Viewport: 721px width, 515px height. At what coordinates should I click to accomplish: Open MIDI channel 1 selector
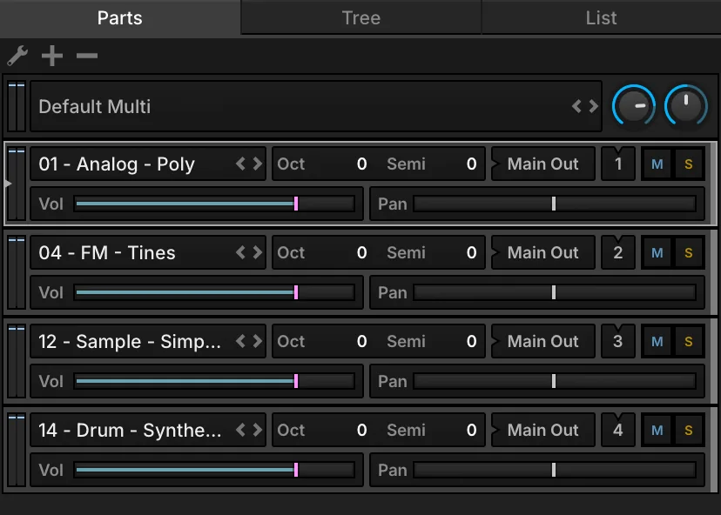tap(618, 164)
